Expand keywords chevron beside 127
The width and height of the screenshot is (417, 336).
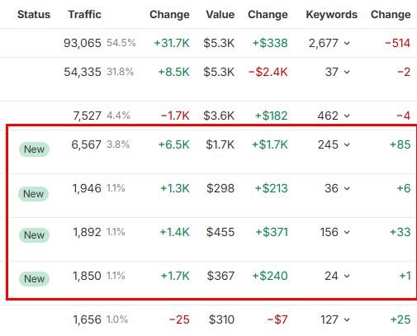point(347,319)
